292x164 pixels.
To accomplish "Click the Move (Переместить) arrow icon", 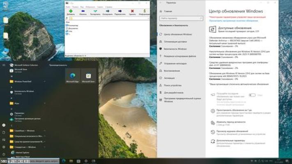I will tap(120, 11).
